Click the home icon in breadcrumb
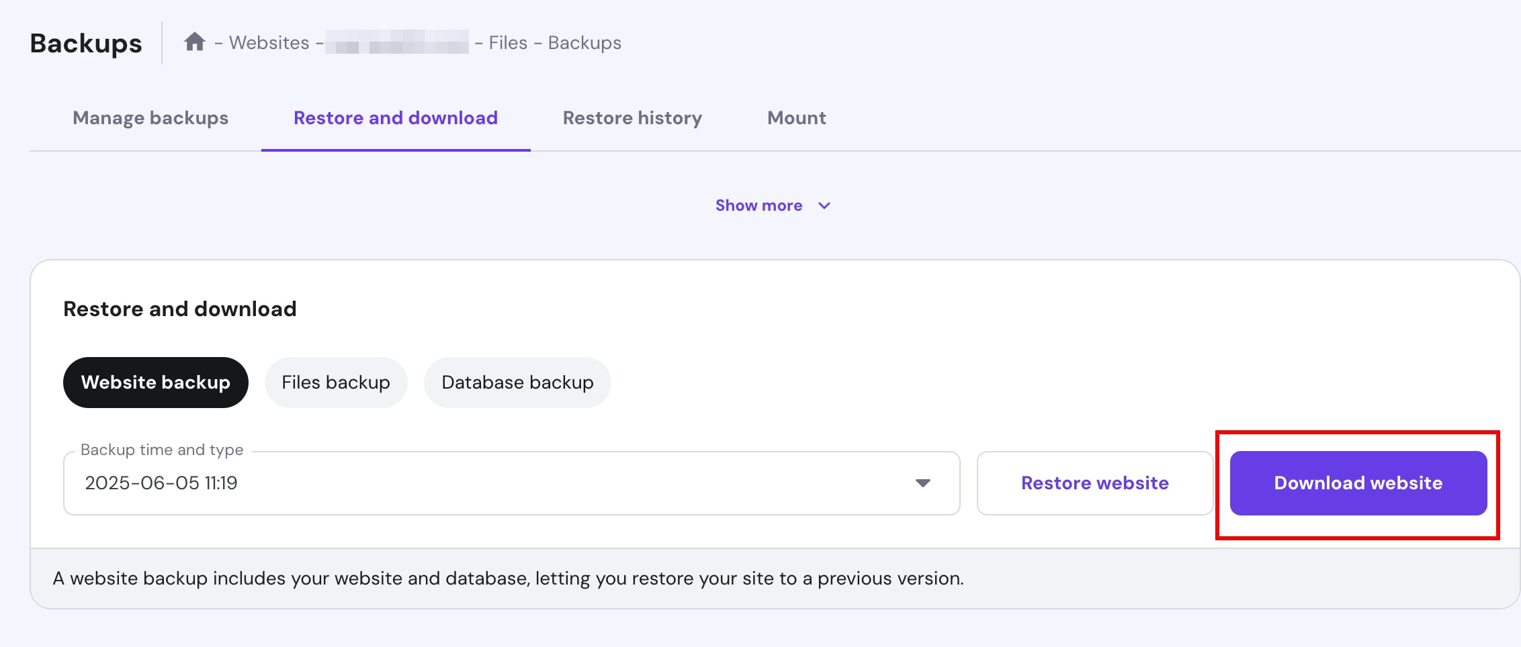Viewport: 1521px width, 647px height. [195, 42]
